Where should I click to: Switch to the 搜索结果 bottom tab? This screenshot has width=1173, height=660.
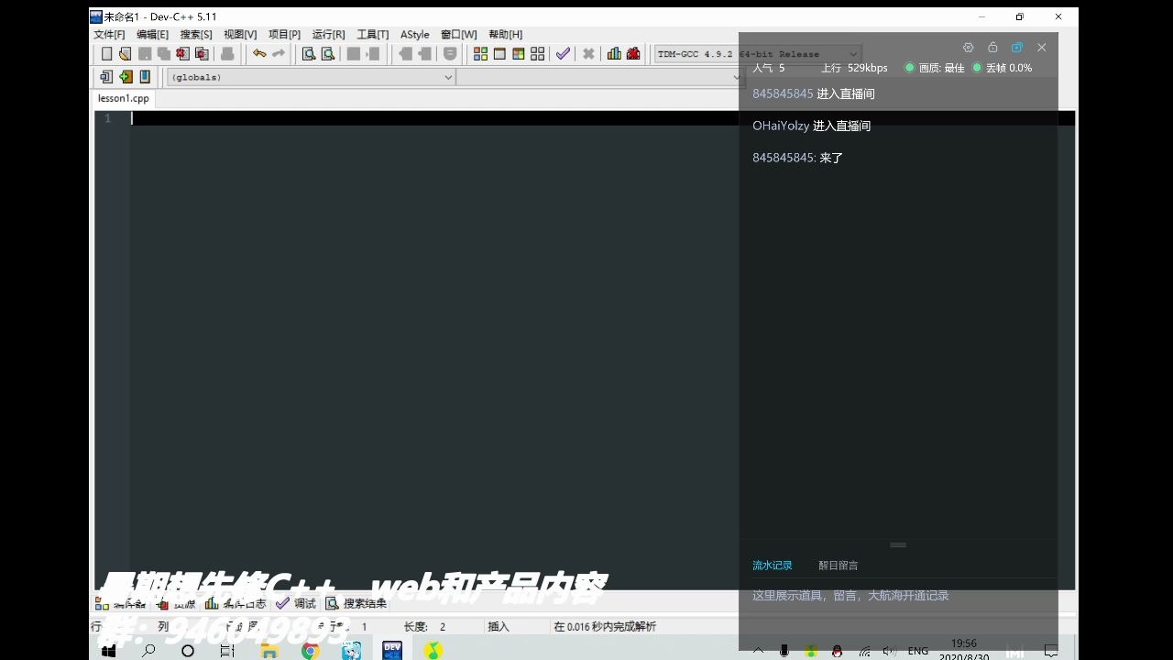click(356, 603)
